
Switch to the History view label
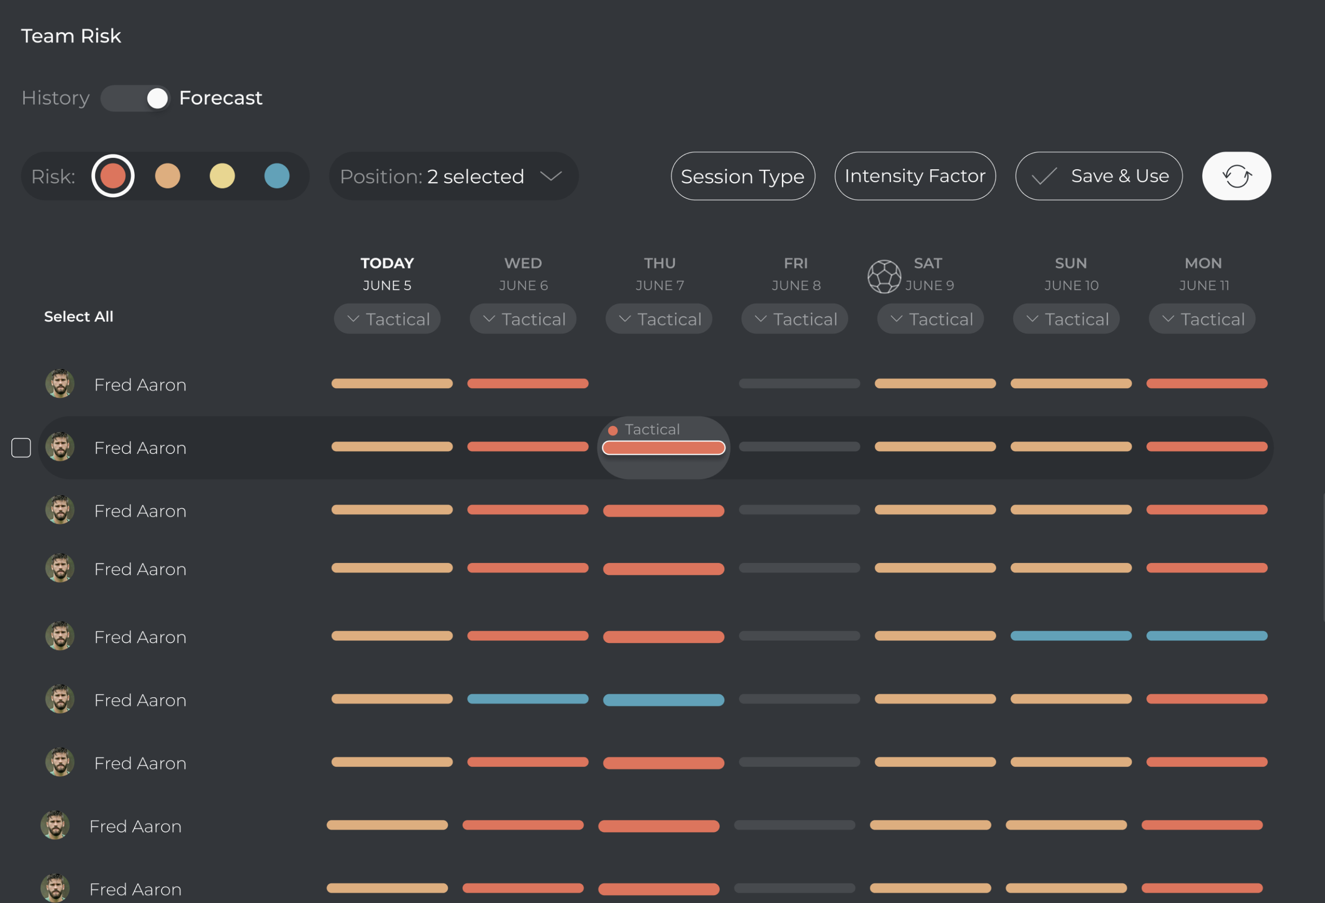coord(56,98)
